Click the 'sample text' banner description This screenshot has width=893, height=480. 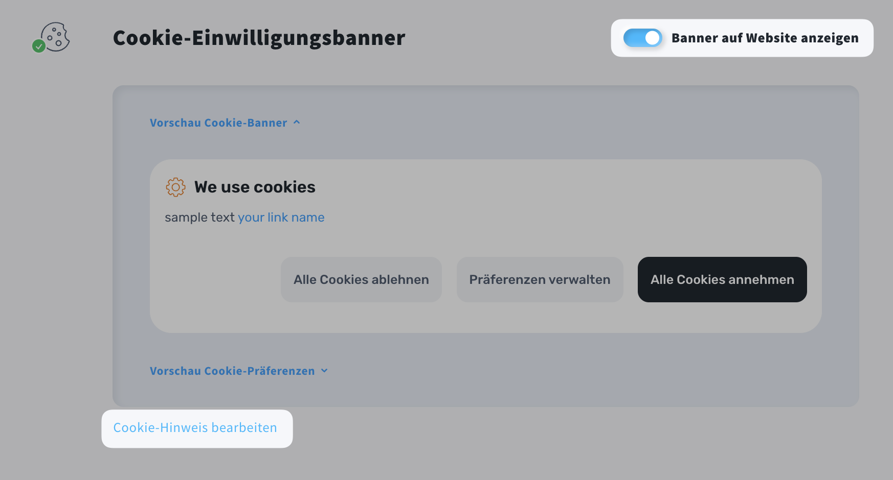(199, 218)
